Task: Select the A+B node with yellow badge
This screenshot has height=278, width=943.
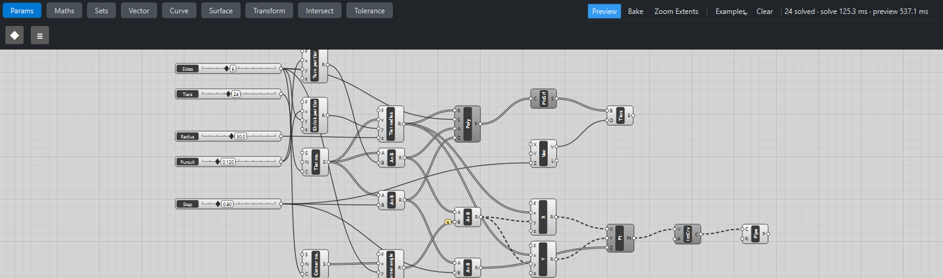Action: [467, 217]
